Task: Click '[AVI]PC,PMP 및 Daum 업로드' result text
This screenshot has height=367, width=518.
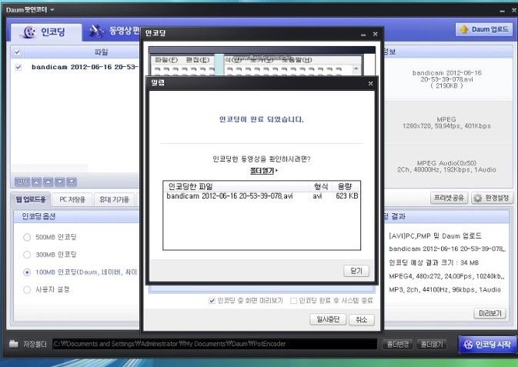Action: click(x=435, y=236)
